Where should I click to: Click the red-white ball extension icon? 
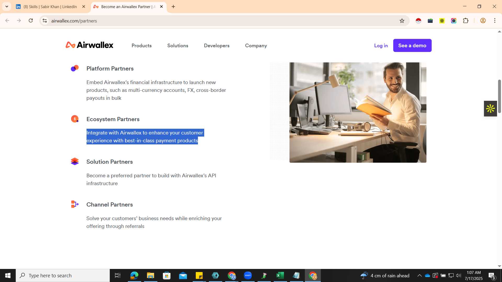point(418,21)
